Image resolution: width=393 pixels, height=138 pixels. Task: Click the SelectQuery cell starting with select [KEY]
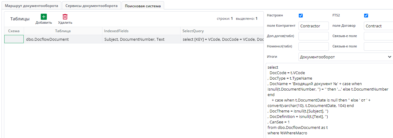pyautogui.click(x=222, y=39)
